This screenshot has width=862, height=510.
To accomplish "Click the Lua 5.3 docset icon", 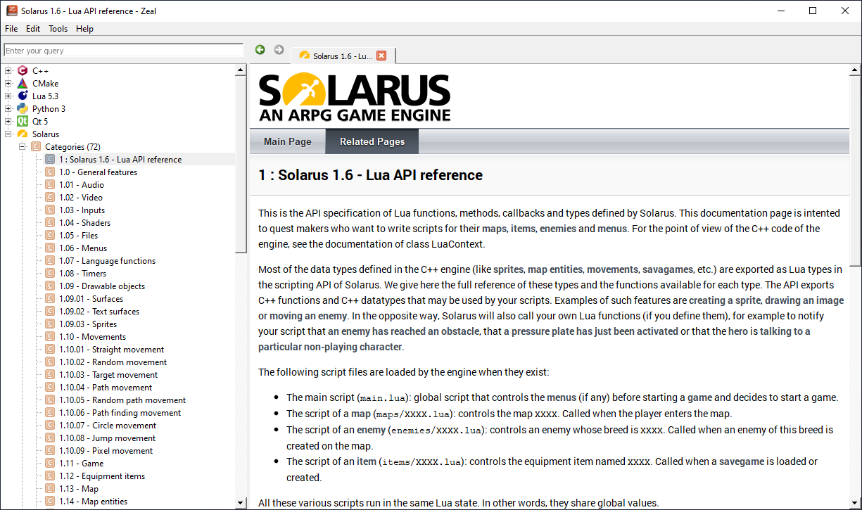I will pos(23,96).
